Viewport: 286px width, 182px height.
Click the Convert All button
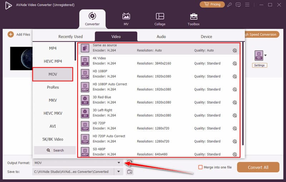[x=258, y=167]
